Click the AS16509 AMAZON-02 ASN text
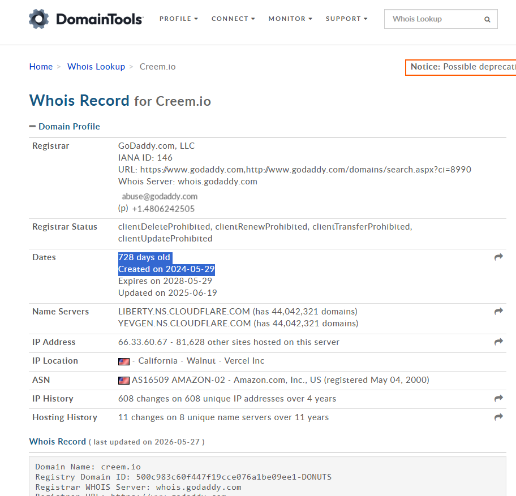This screenshot has height=496, width=516. [281, 380]
